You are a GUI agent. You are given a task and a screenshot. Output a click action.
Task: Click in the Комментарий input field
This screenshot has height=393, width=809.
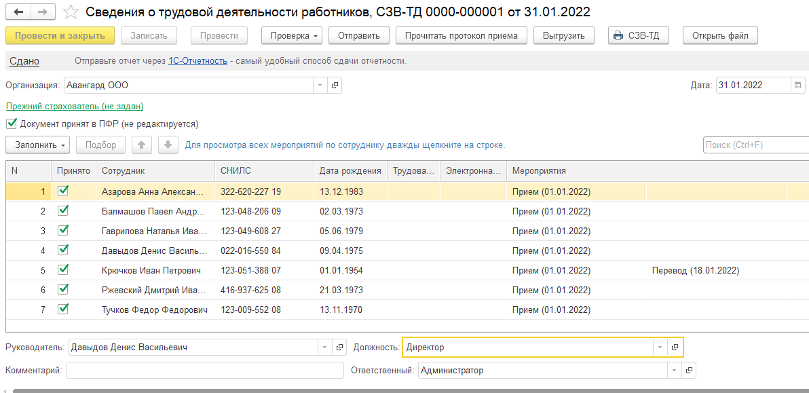click(x=205, y=371)
